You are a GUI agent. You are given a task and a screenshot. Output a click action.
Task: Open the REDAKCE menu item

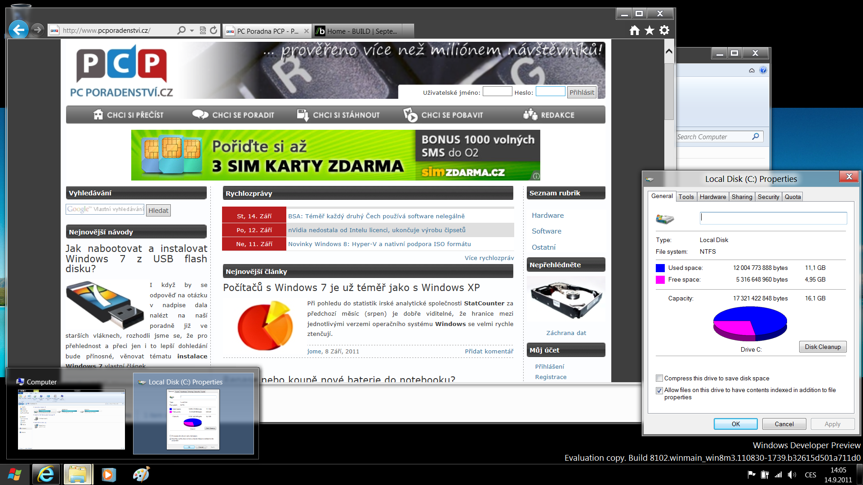pos(549,115)
